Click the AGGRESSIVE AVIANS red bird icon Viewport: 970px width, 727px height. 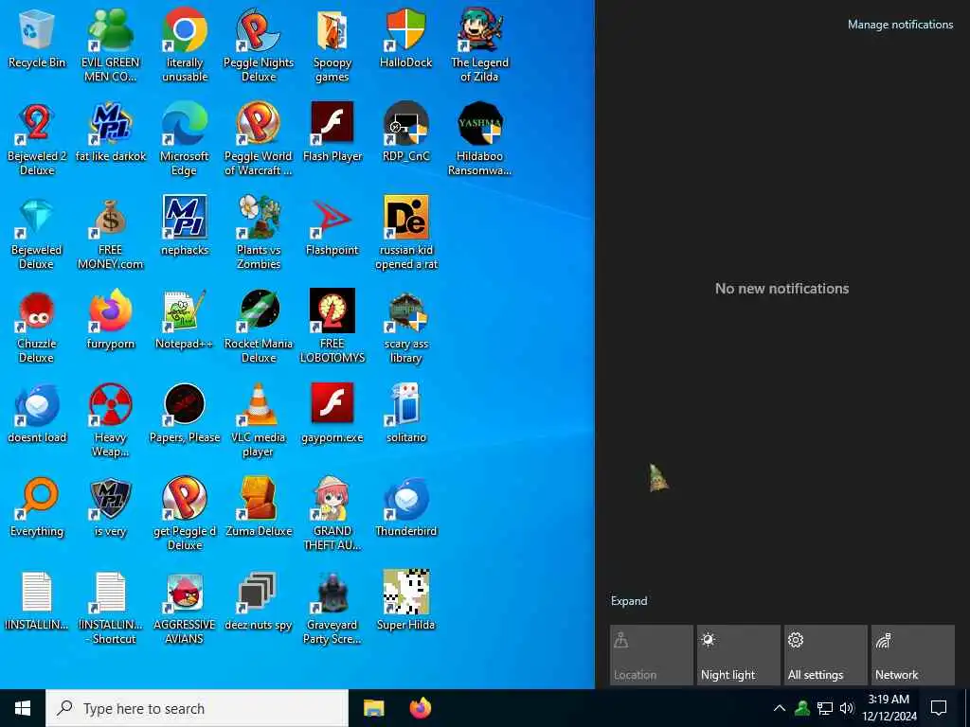185,609
